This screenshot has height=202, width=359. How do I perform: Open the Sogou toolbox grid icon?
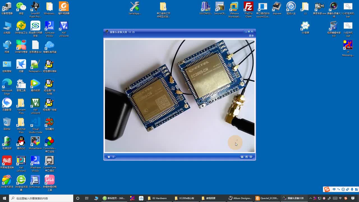click(356, 189)
